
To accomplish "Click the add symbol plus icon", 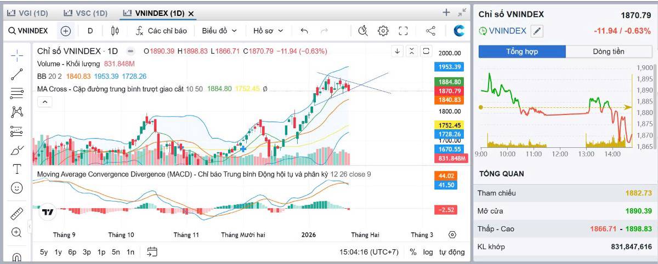I will pos(66,31).
